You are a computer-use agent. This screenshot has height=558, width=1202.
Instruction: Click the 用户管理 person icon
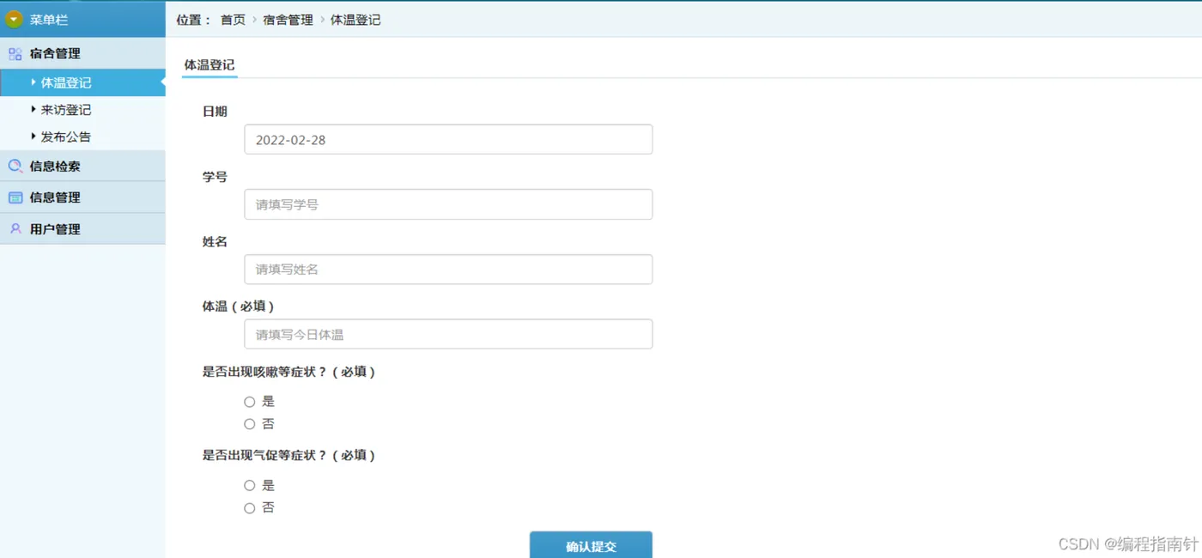pyautogui.click(x=15, y=229)
